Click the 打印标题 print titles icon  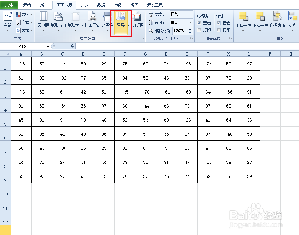point(136,16)
